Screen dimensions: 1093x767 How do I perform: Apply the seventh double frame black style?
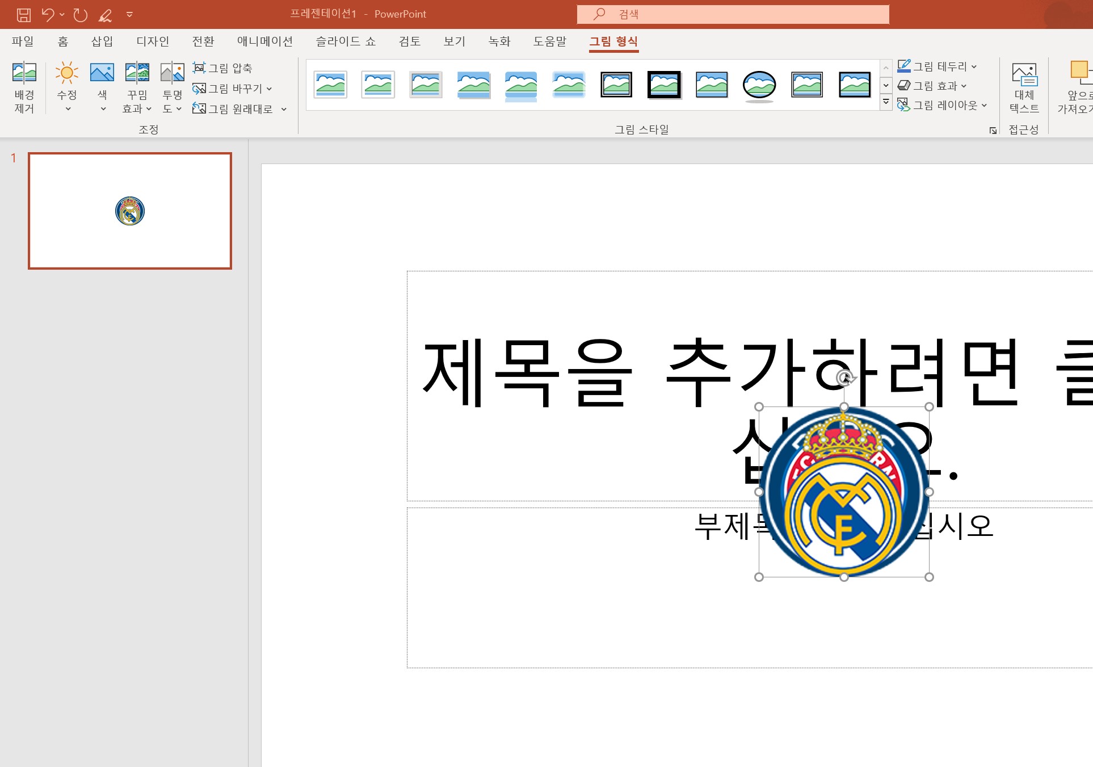click(616, 85)
